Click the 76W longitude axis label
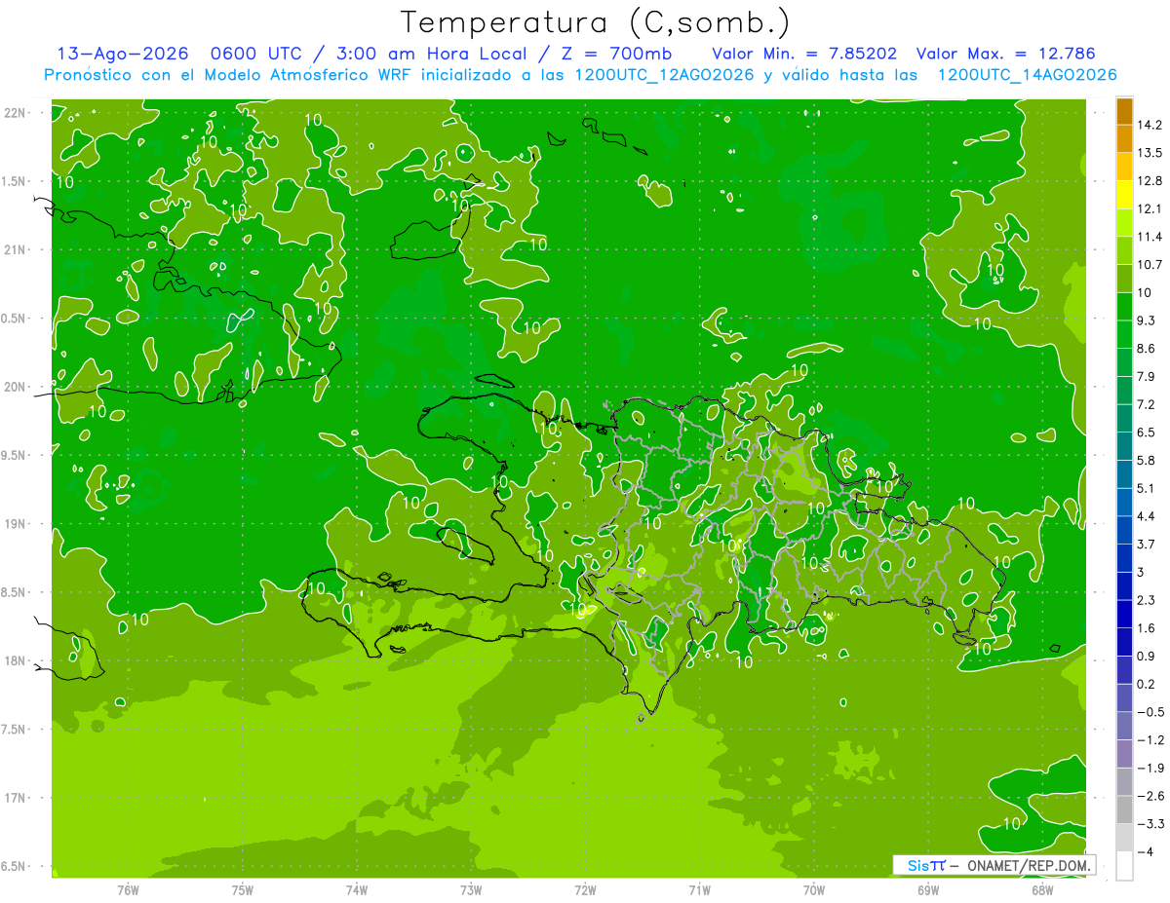Image resolution: width=1170 pixels, height=903 pixels. (128, 889)
